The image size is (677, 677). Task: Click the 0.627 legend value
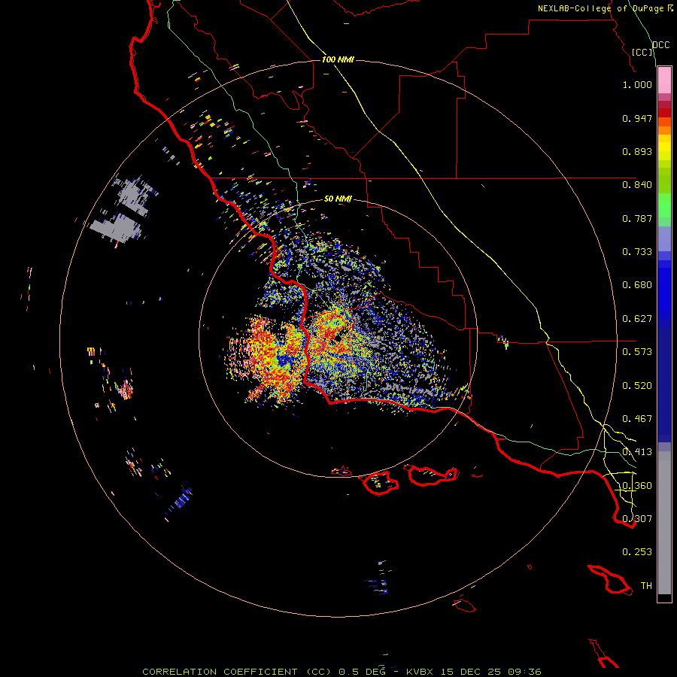tap(637, 319)
